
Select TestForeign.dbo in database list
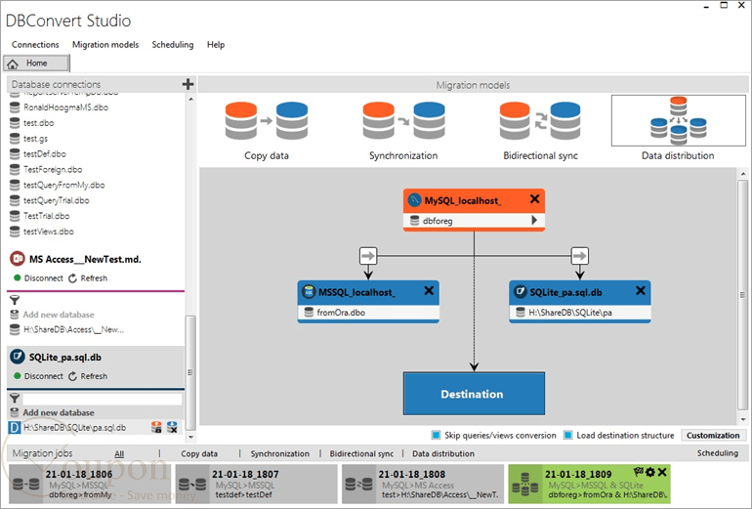[x=53, y=169]
